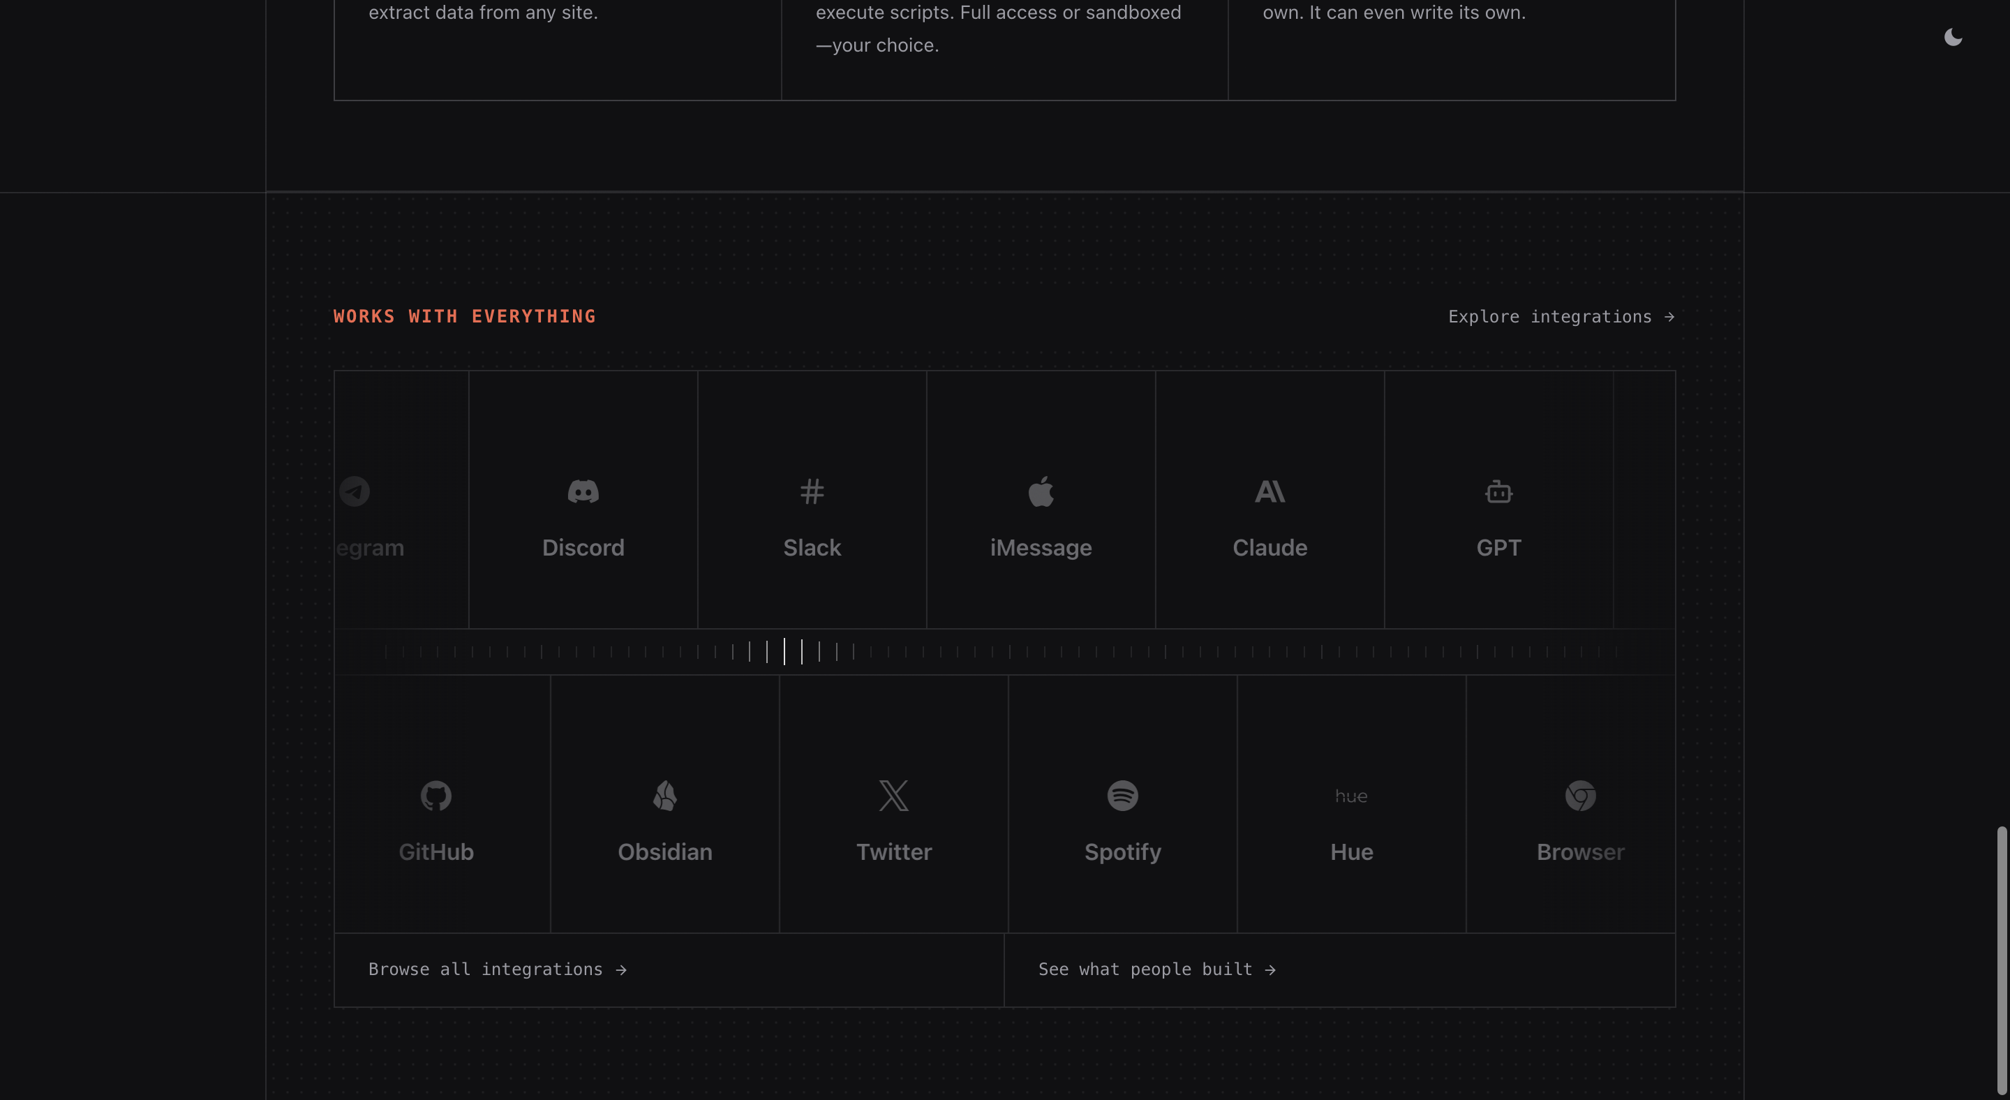Click the Obsidian crystal icon
The image size is (2010, 1100).
pos(665,796)
